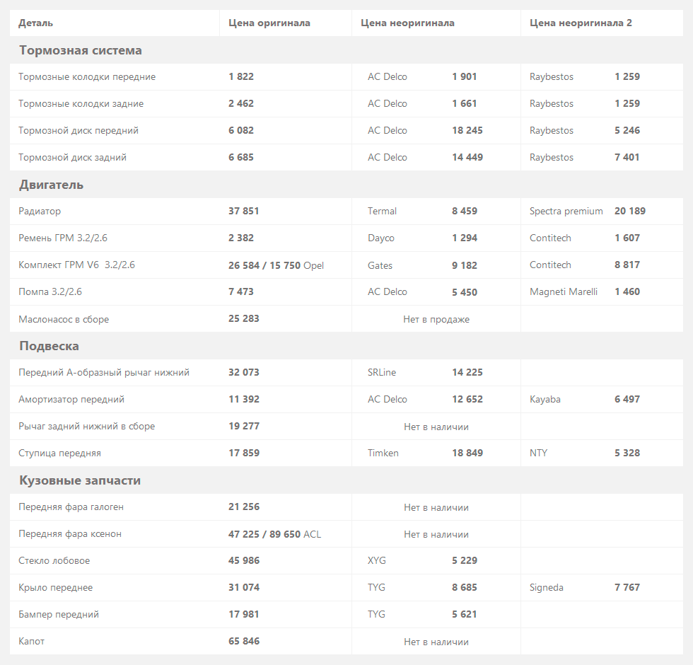Click the 'Цена неоригинала' column header
Screen dimensions: 693x665
click(407, 23)
